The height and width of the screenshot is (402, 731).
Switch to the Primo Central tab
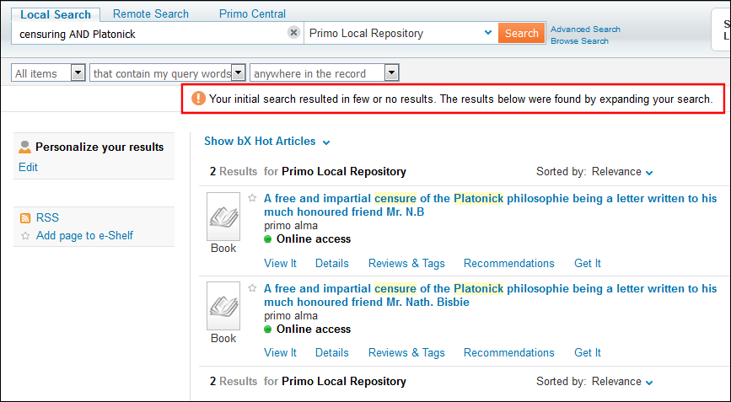pos(252,13)
